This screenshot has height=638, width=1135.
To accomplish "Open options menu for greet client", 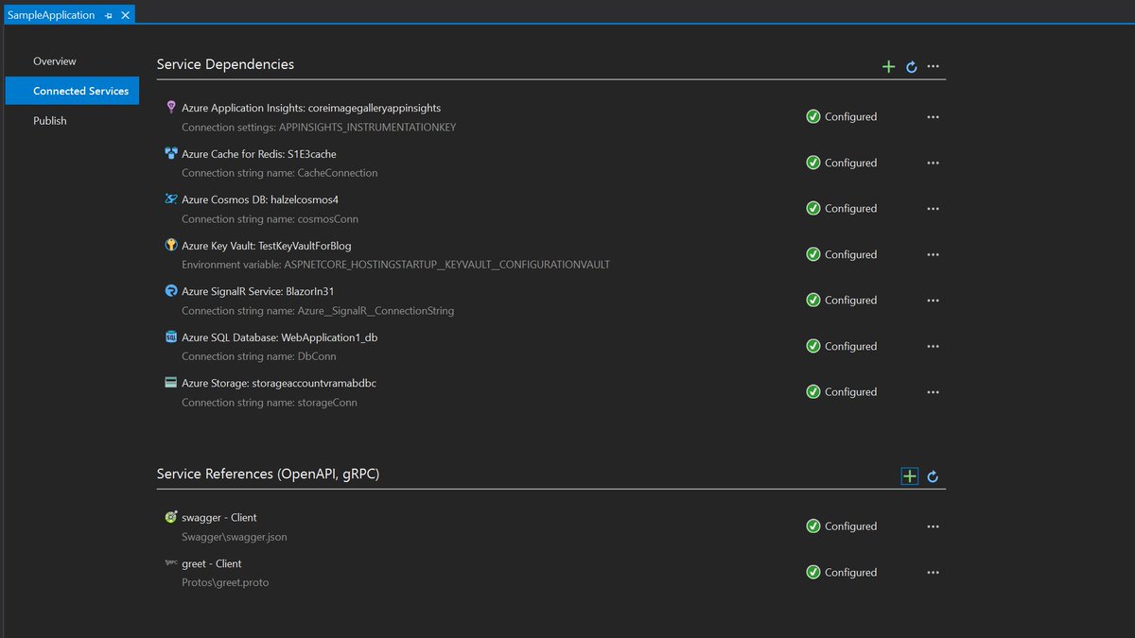I will [934, 572].
